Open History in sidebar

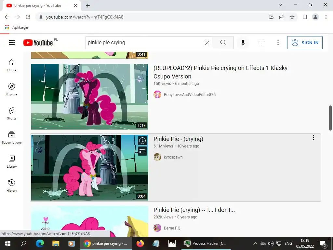point(12,186)
